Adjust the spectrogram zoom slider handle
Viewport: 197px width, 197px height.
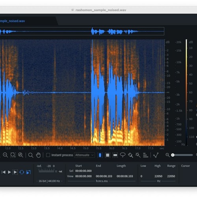(x=173, y=155)
